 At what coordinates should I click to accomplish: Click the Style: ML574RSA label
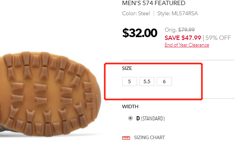tap(177, 13)
